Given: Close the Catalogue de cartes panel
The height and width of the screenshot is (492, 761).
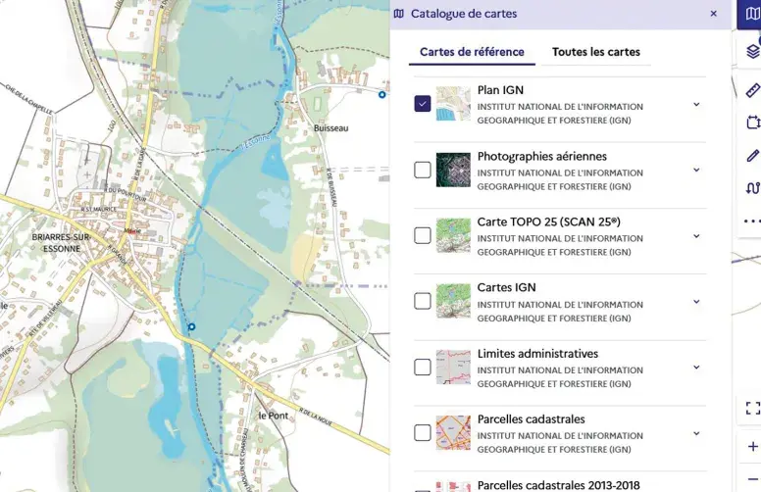Looking at the screenshot, I should point(713,14).
